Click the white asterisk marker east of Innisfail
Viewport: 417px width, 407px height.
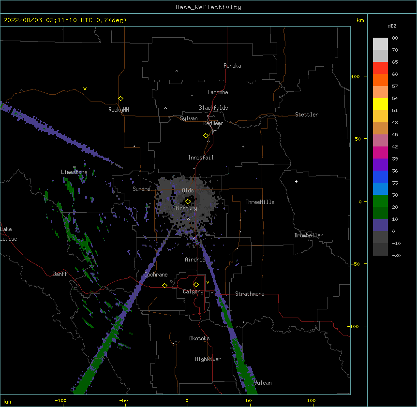click(243, 146)
